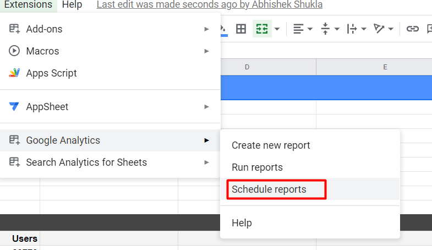This screenshot has height=250, width=432.
Task: Open the Add-ons submenu
Action: click(110, 29)
